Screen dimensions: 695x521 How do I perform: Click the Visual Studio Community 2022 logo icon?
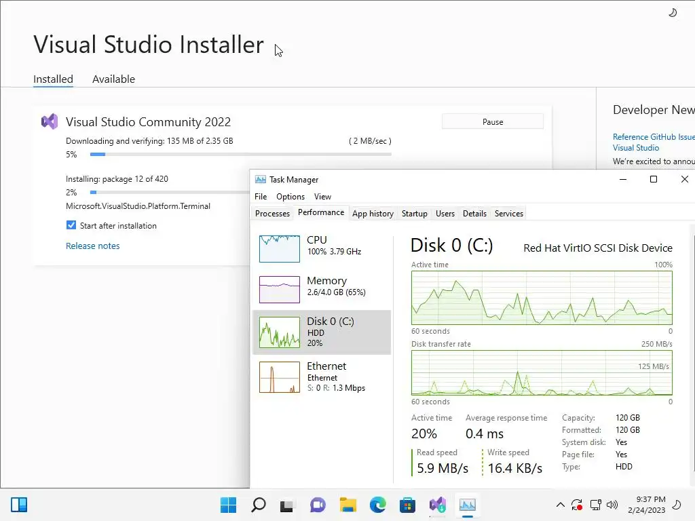[50, 121]
